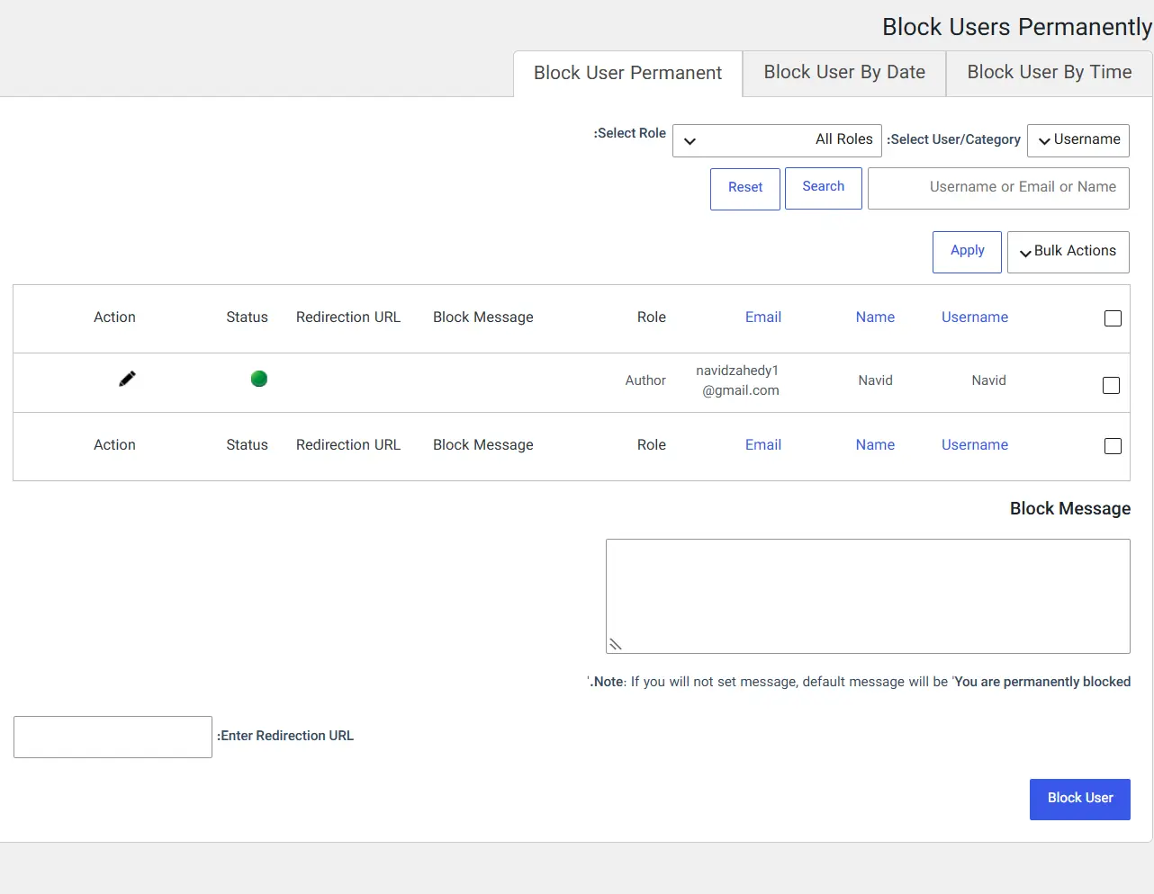Toggle the select-all checkbox in the table header row
This screenshot has height=894, width=1154.
(x=1113, y=318)
